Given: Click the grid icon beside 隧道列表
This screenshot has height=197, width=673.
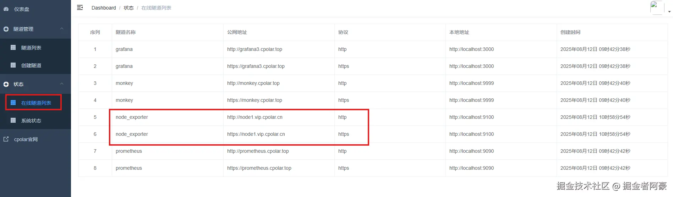Looking at the screenshot, I should [13, 47].
